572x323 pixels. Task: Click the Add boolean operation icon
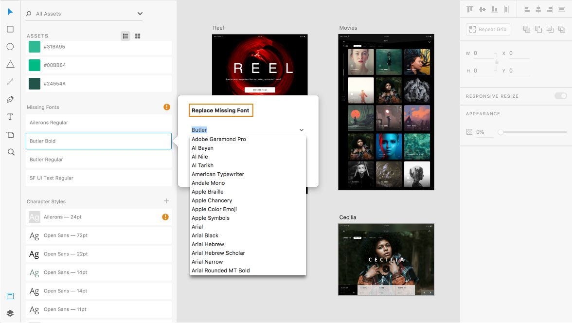[x=527, y=29]
